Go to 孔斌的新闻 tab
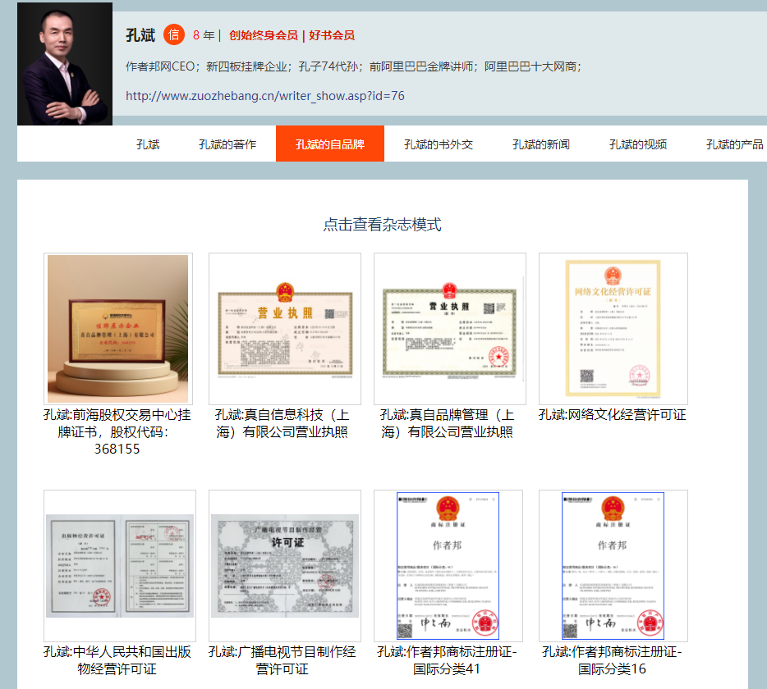Image resolution: width=767 pixels, height=689 pixels. tap(541, 144)
